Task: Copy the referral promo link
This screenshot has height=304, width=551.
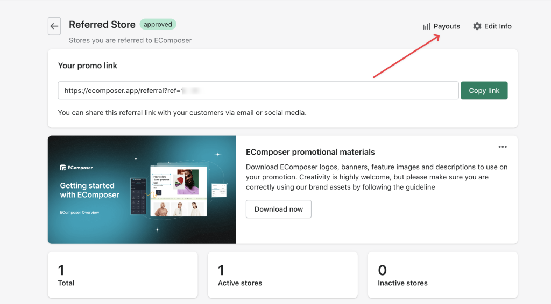Action: (484, 90)
